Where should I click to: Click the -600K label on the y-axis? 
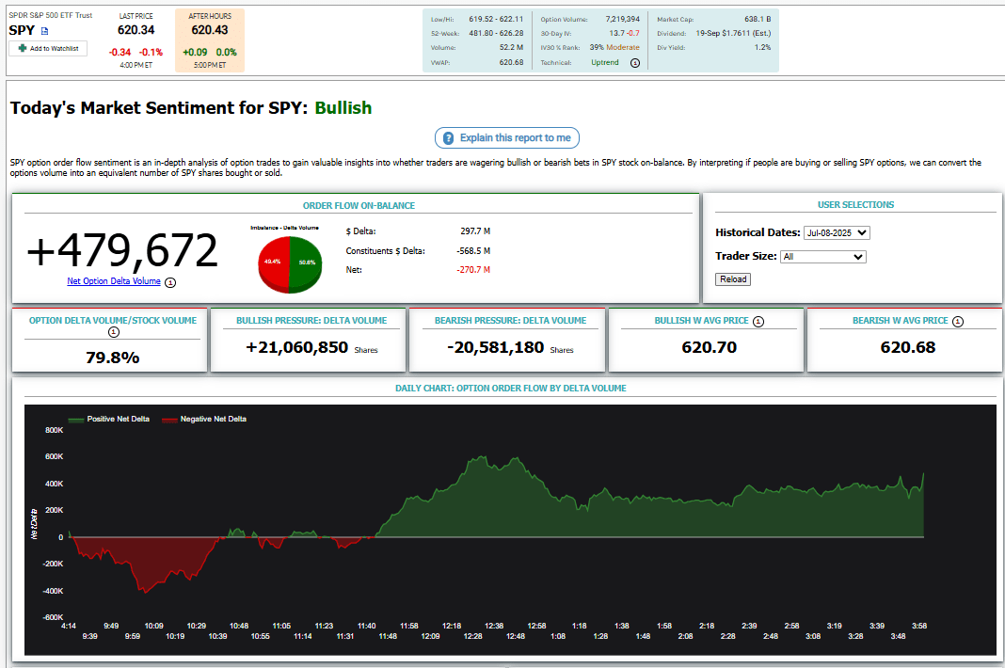pyautogui.click(x=53, y=617)
